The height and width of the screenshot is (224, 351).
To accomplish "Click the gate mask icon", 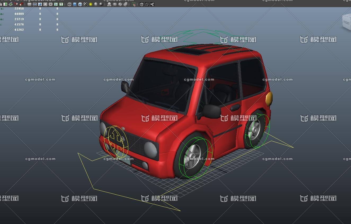I will click(x=45, y=4).
